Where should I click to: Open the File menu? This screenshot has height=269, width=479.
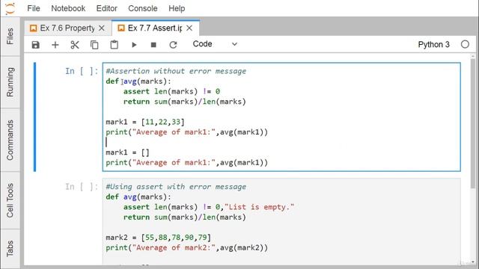pos(34,8)
